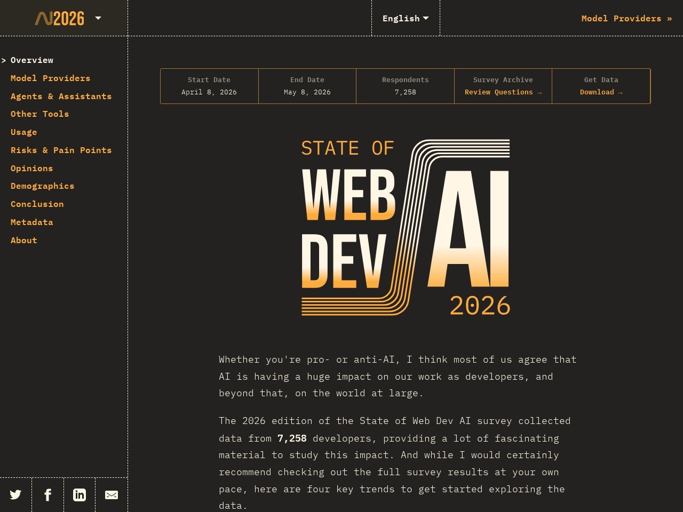The image size is (683, 512).
Task: Click the State of Web Dev AI logo
Action: (406, 228)
